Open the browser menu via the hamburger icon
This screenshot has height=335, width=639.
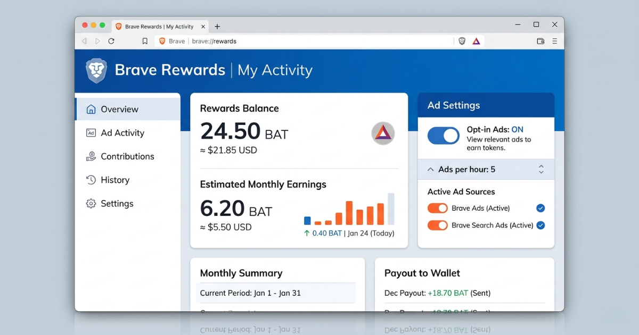click(x=554, y=40)
